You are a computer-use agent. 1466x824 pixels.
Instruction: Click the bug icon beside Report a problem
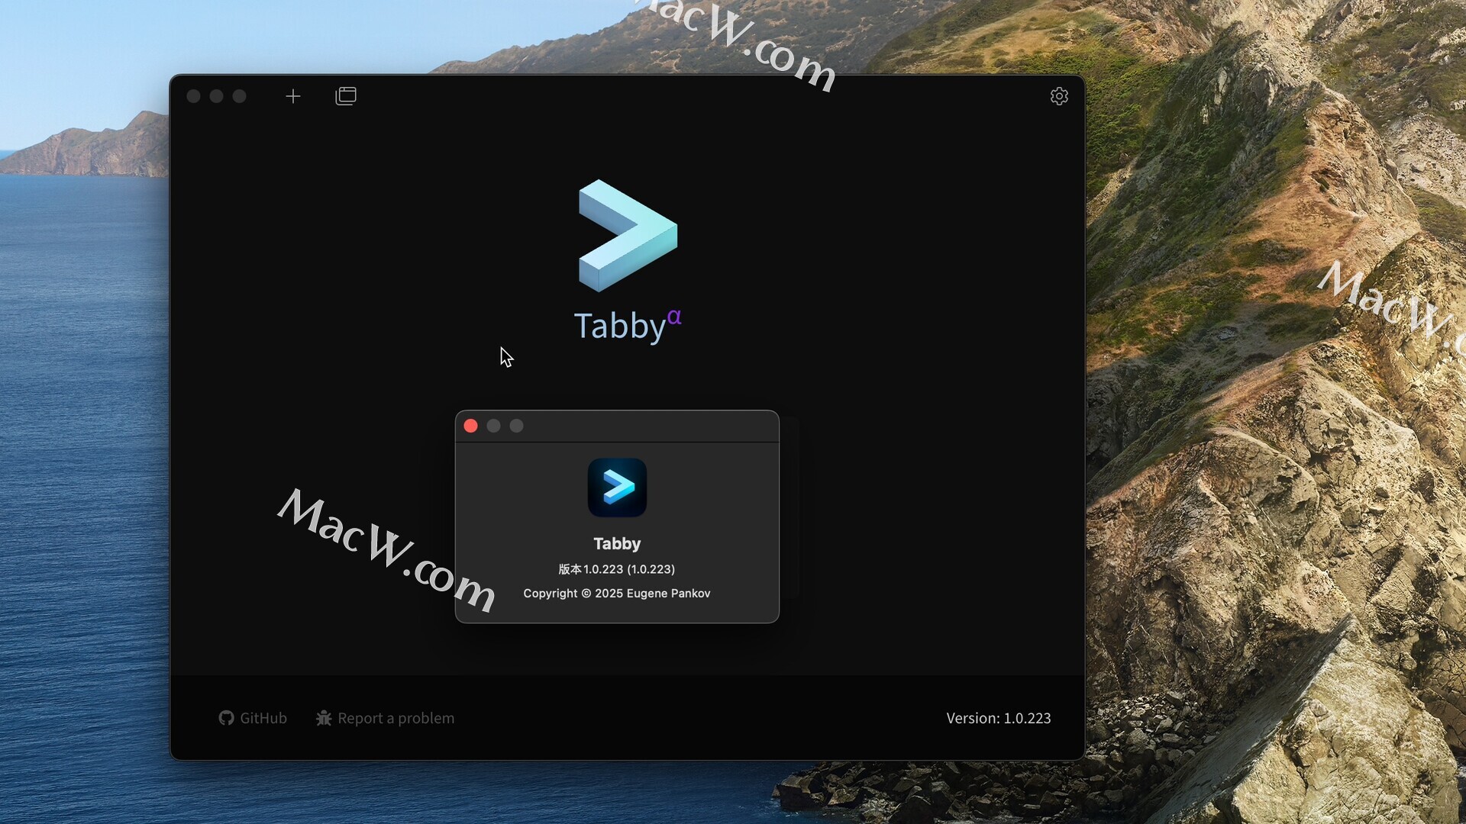(324, 718)
